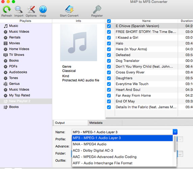Choose AAC - MPEG4-Advanced Audio Coding option
This screenshot has height=169, width=193.
(122, 157)
